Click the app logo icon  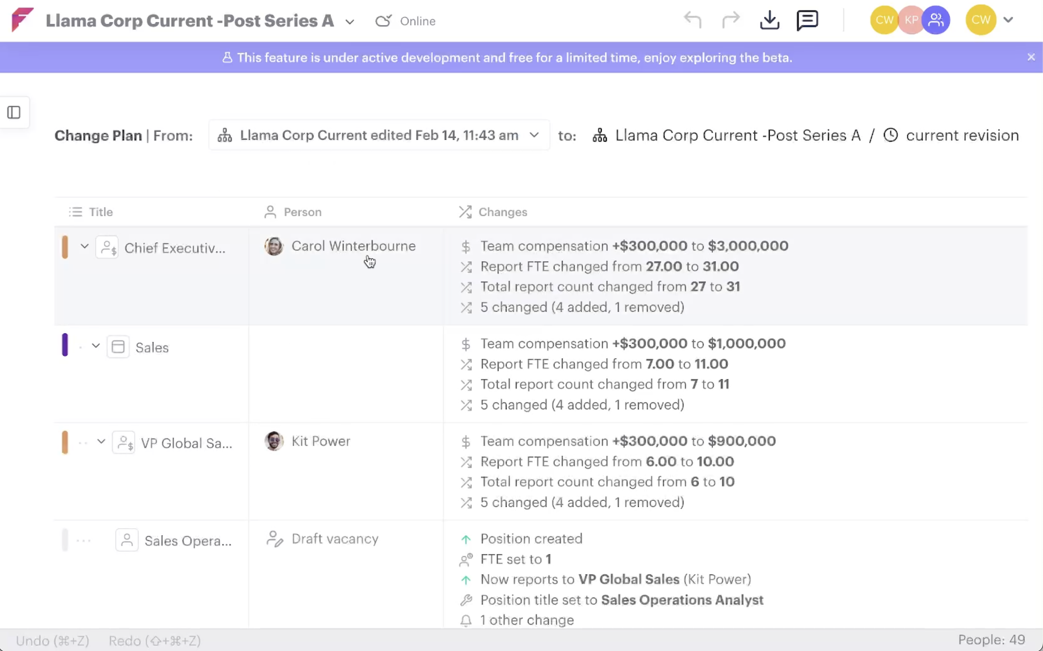point(21,20)
